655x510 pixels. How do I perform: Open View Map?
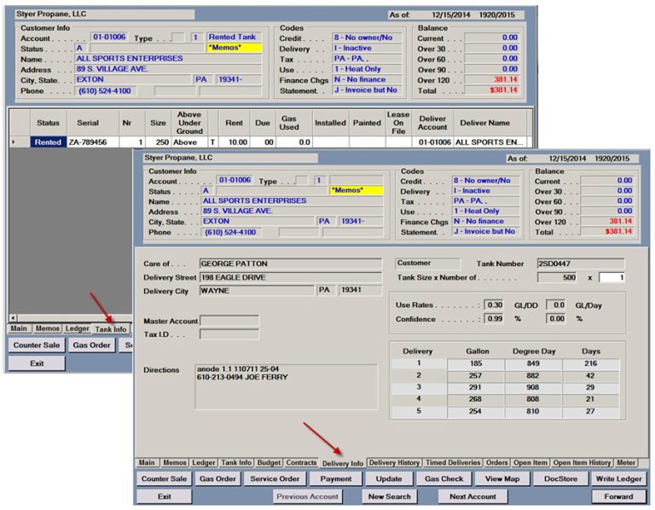point(502,478)
